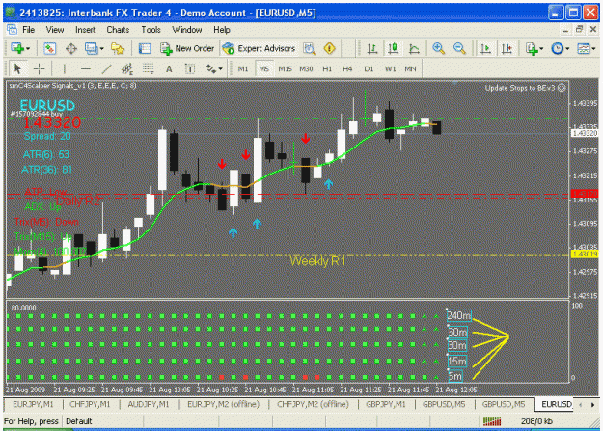The image size is (603, 431).
Task: Click the Default profile in status bar
Action: click(x=79, y=421)
